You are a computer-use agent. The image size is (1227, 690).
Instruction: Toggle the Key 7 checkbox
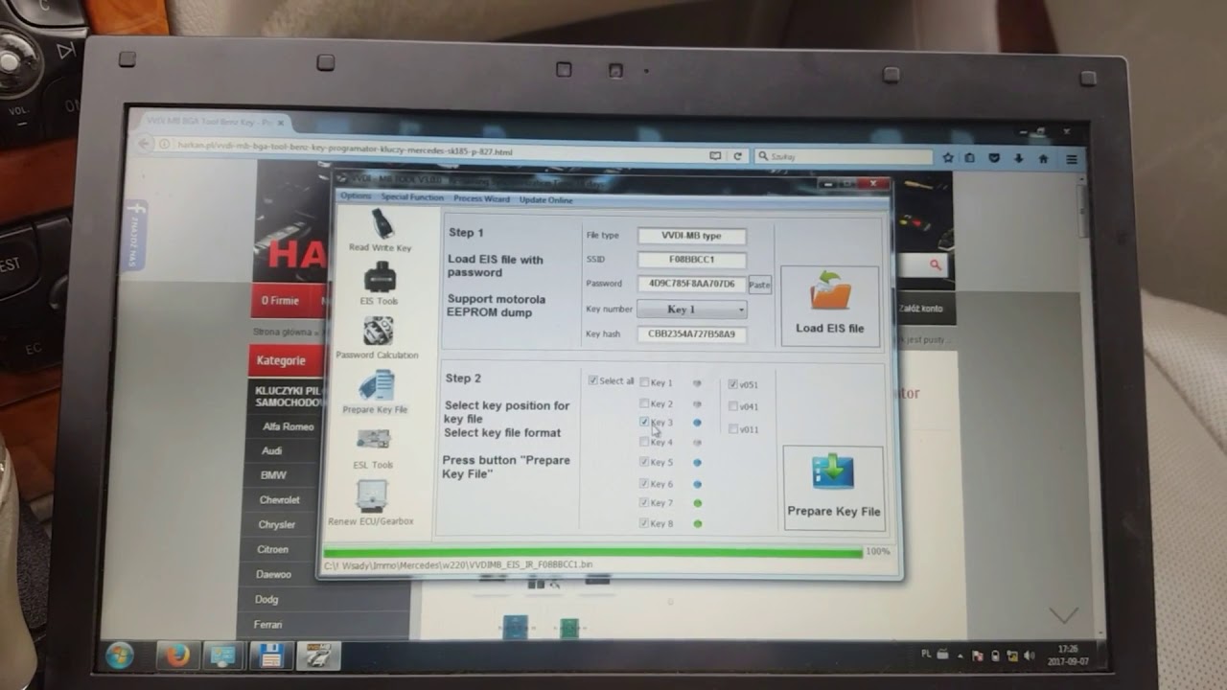[x=644, y=503]
